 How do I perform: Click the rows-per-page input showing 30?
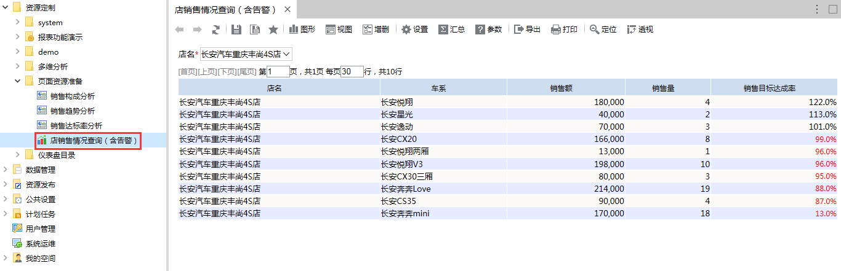(x=352, y=72)
